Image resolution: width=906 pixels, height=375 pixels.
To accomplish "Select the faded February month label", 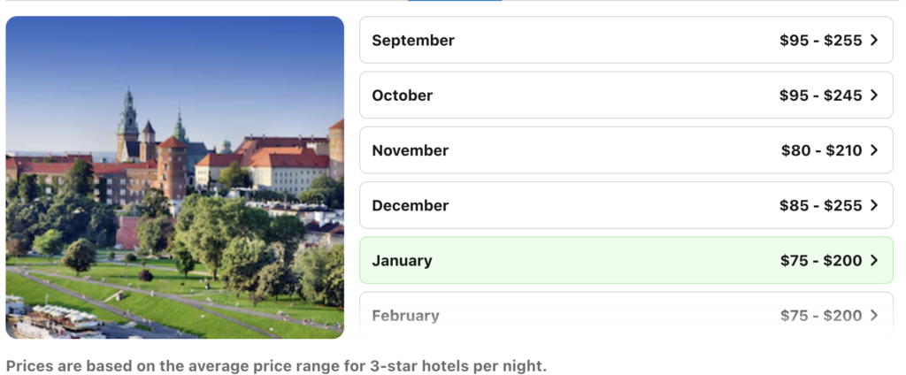I will click(x=405, y=316).
